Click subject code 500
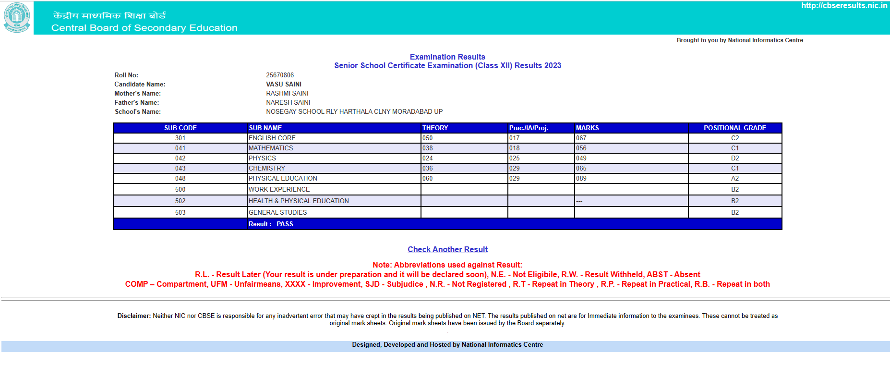This screenshot has width=890, height=378. (x=180, y=189)
